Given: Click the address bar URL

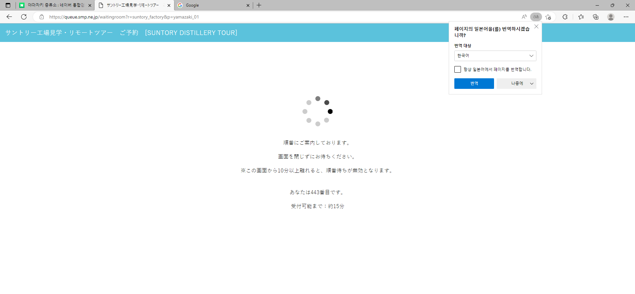Looking at the screenshot, I should pos(124,17).
